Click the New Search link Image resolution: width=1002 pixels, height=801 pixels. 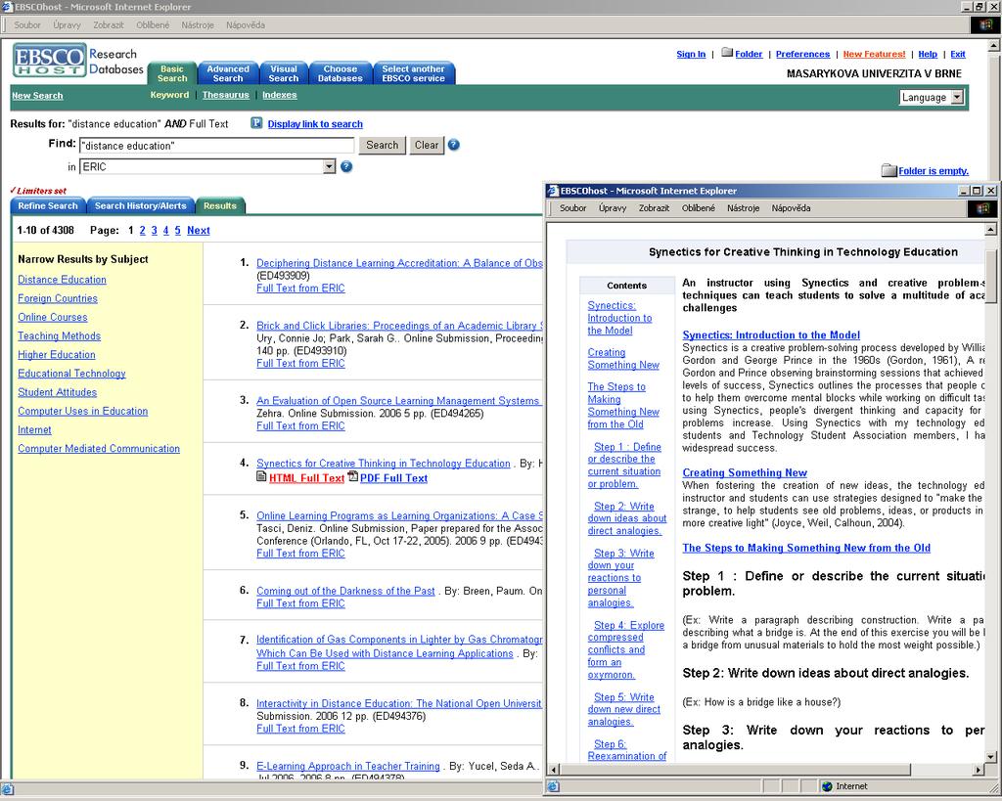(37, 95)
